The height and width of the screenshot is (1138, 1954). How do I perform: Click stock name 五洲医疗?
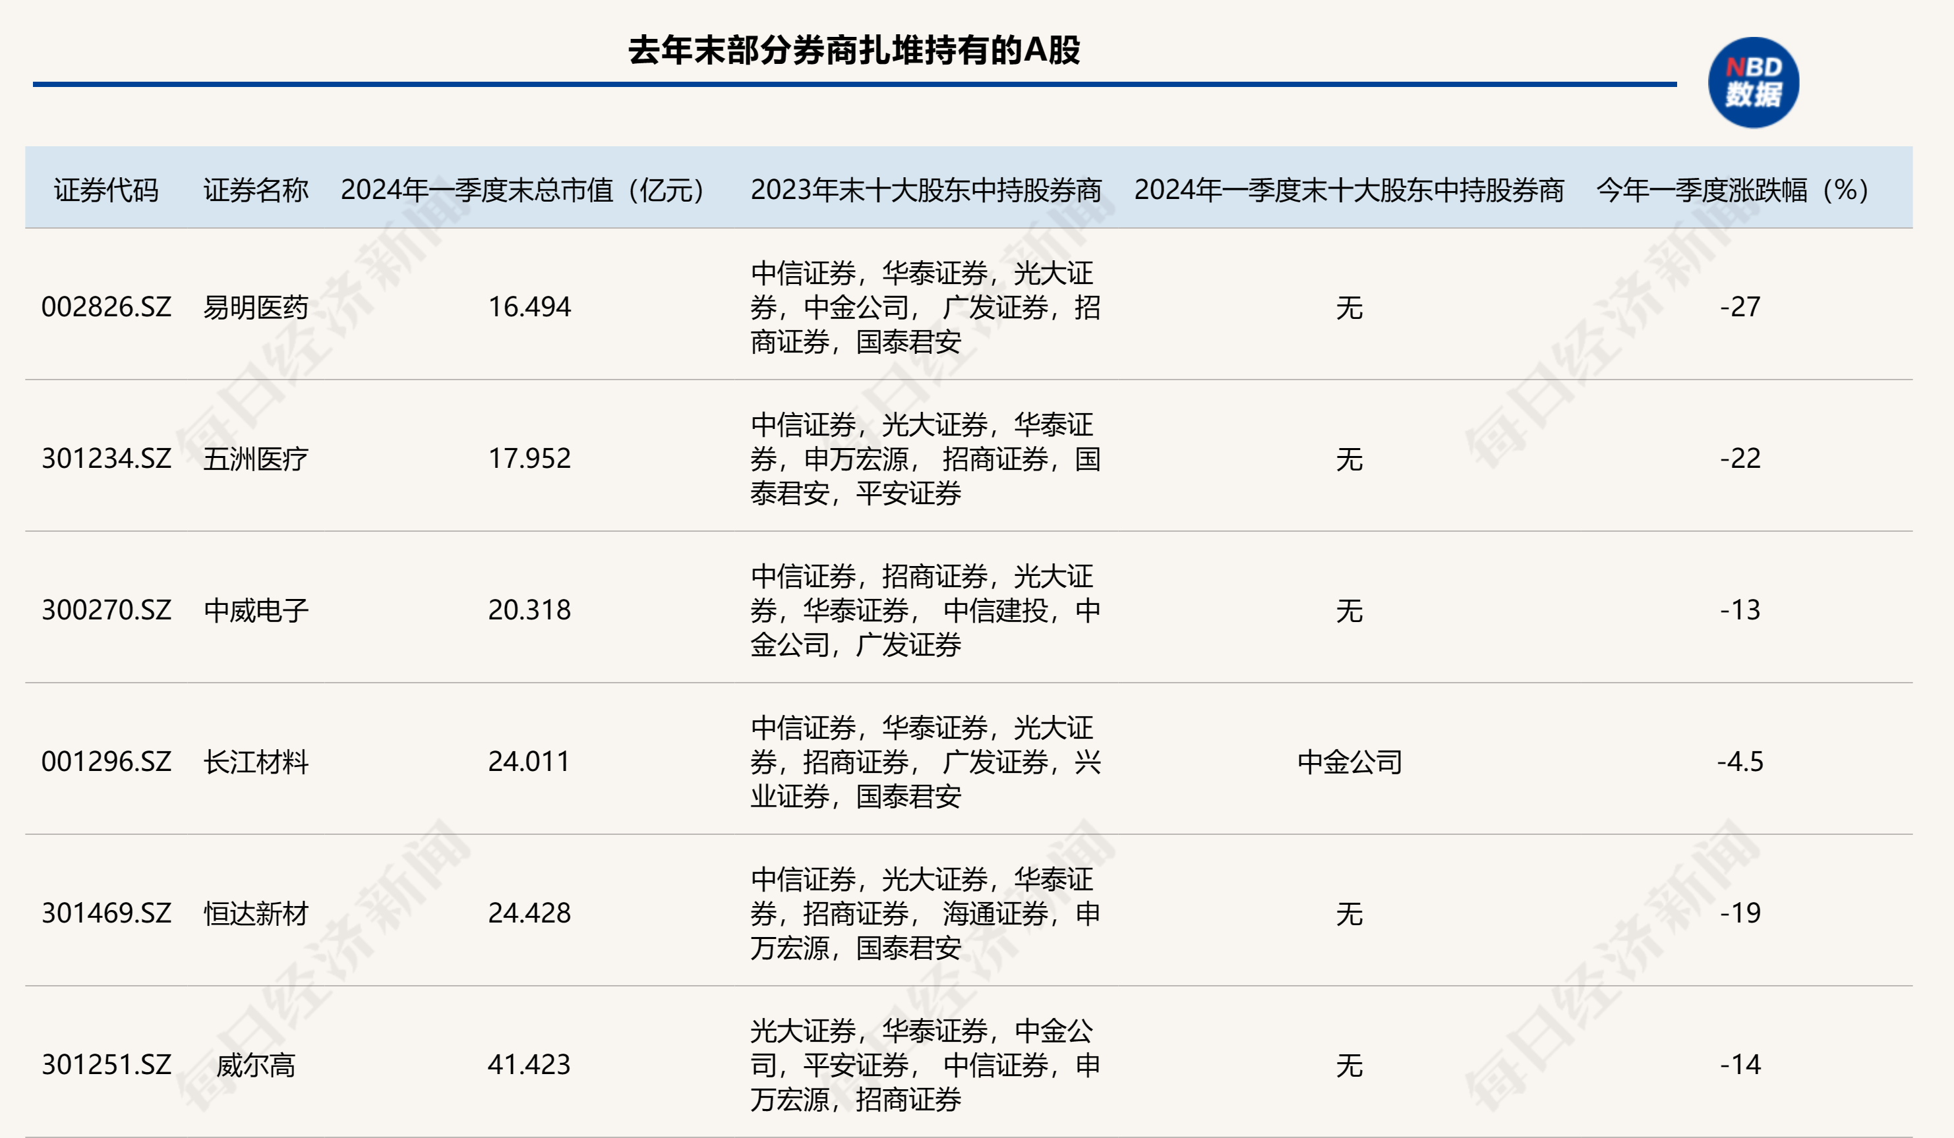click(x=256, y=459)
